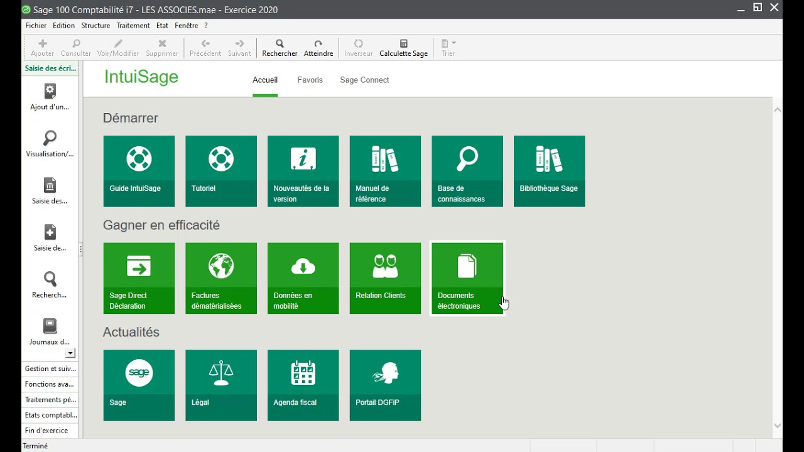The height and width of the screenshot is (452, 804).
Task: Open the Fenêtre menu
Action: point(186,26)
